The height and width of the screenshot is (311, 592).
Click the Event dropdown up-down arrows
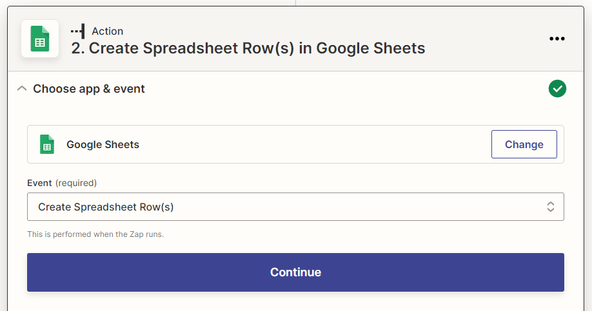(551, 207)
